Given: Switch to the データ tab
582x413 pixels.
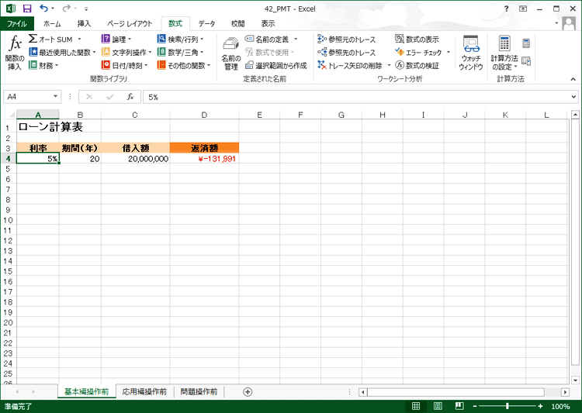Looking at the screenshot, I should click(x=206, y=24).
